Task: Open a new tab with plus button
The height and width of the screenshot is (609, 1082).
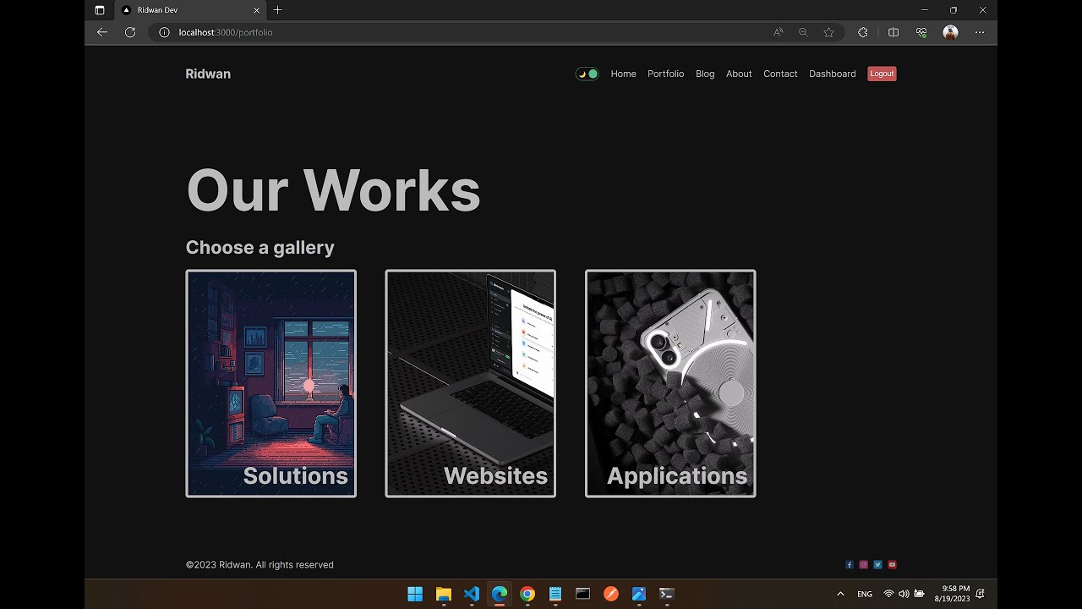Action: tap(277, 10)
